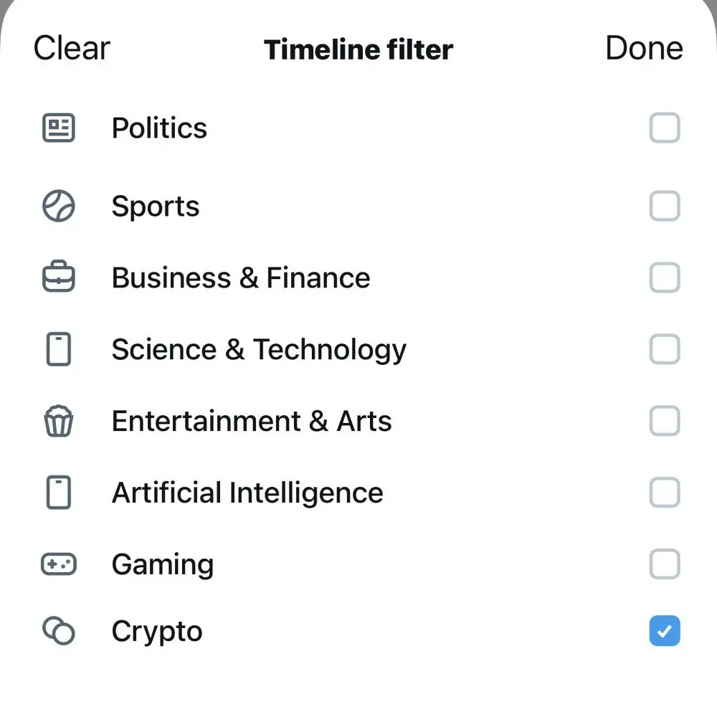
Task: Click the popcorn icon for Entertainment & Arts
Action: click(x=58, y=422)
